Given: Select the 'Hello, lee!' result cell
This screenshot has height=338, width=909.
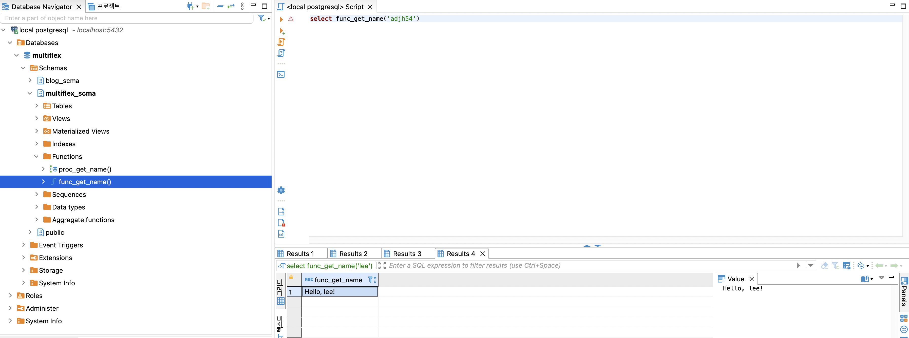Looking at the screenshot, I should [x=339, y=292].
